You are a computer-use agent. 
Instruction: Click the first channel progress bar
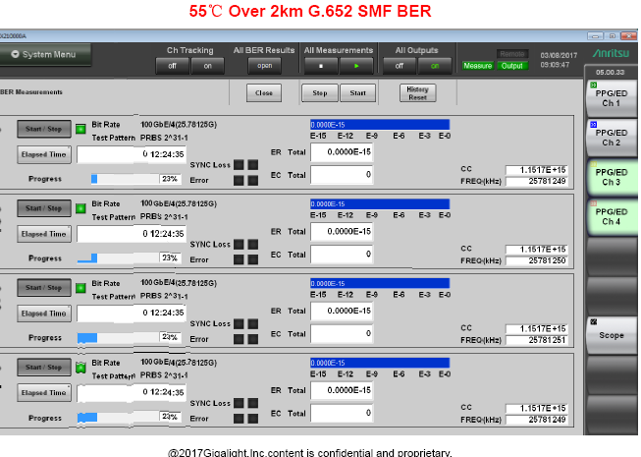point(130,179)
